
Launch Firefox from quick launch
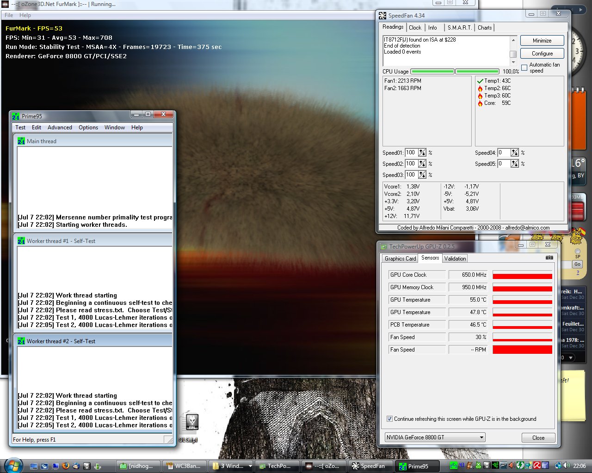[x=66, y=466]
